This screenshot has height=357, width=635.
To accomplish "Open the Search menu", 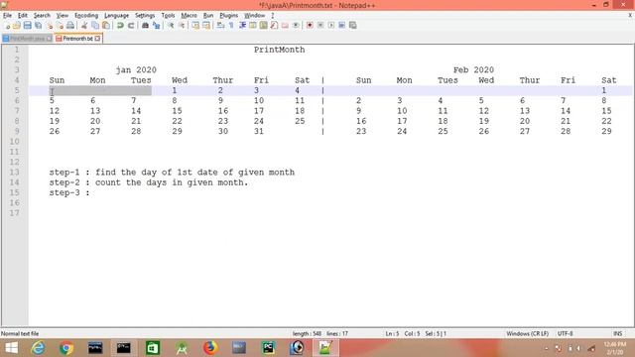I will 42,16.
